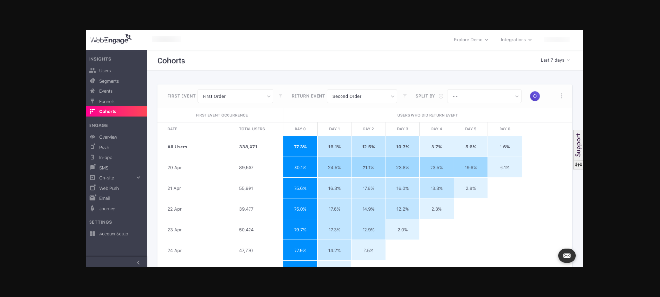Open the Split By dropdown

[x=484, y=96]
